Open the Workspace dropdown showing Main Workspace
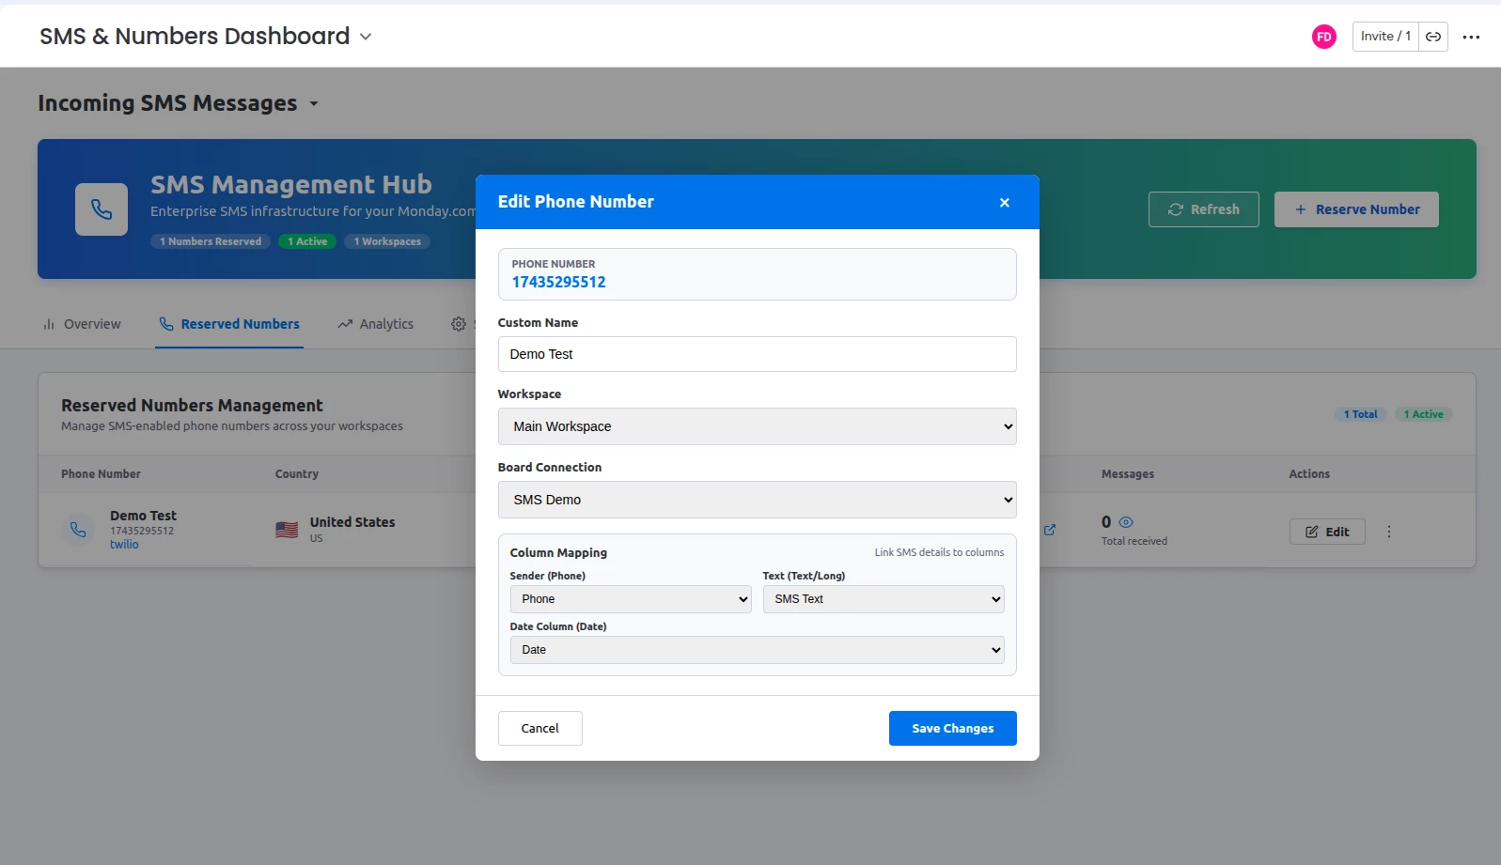 pyautogui.click(x=757, y=426)
